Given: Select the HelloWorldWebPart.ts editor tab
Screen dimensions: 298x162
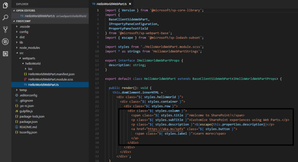Looking at the screenshot, I should click(109, 4).
